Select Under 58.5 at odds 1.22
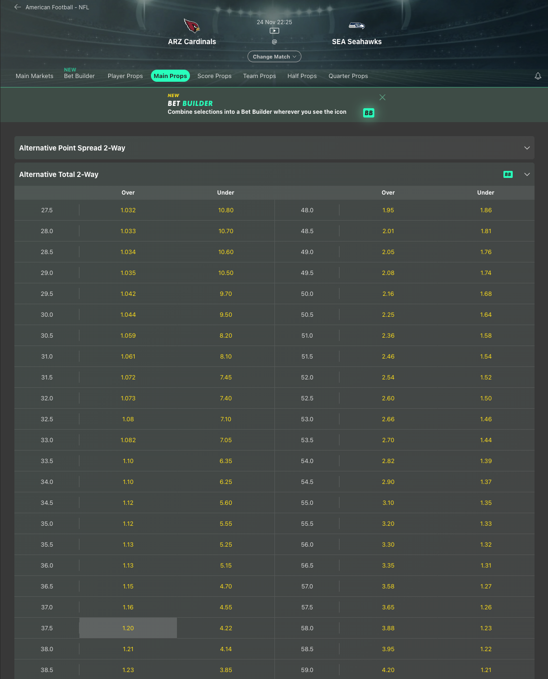This screenshot has height=679, width=548. tap(486, 649)
